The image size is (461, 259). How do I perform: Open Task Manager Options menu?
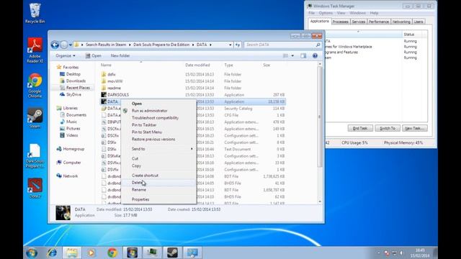pos(326,13)
